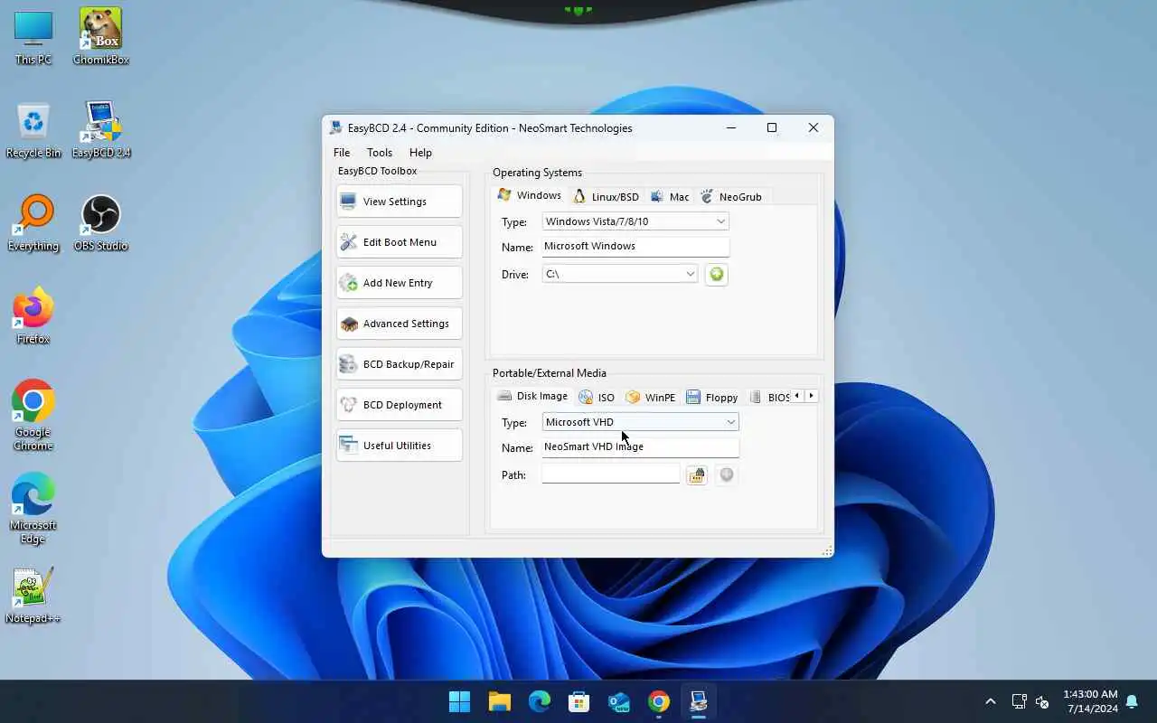Click the EasyBCD title bar app icon
This screenshot has height=723, width=1157.
coord(336,128)
